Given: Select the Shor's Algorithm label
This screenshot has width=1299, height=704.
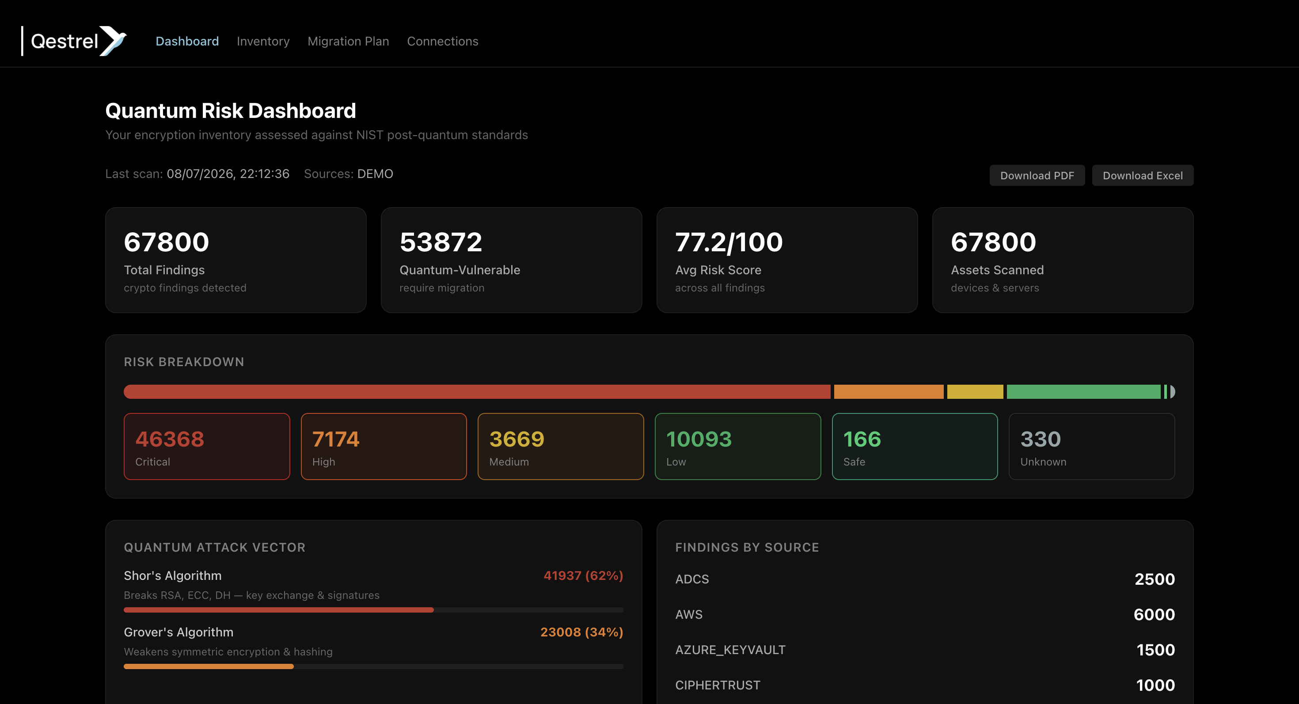Looking at the screenshot, I should tap(172, 575).
